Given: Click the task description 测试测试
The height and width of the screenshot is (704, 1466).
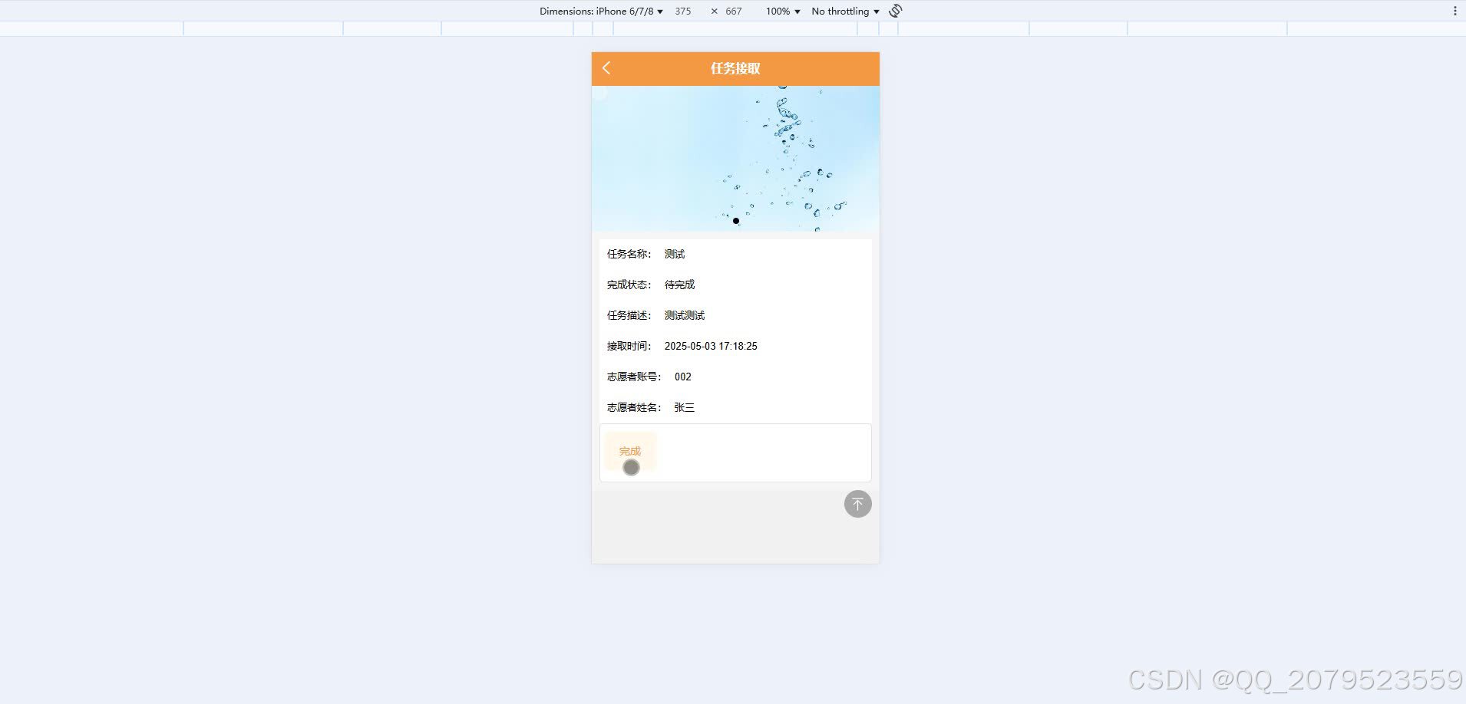Looking at the screenshot, I should 683,315.
